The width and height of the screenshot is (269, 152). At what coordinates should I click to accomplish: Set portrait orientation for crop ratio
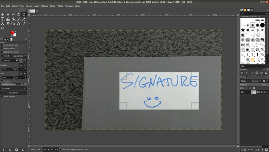tap(21, 60)
